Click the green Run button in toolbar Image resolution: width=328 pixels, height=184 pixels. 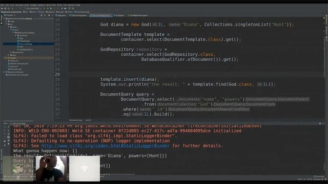45,8
